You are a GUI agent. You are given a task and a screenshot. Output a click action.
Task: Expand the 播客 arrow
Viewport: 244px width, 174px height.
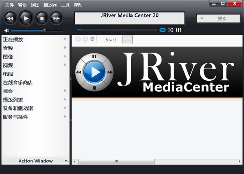[65, 90]
